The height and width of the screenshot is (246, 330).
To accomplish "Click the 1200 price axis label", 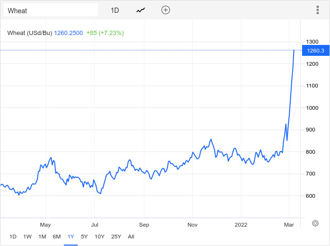I will point(312,64).
